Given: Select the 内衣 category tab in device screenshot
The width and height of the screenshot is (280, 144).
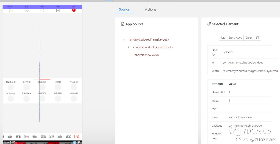Looking at the screenshot, I should click(x=60, y=137).
